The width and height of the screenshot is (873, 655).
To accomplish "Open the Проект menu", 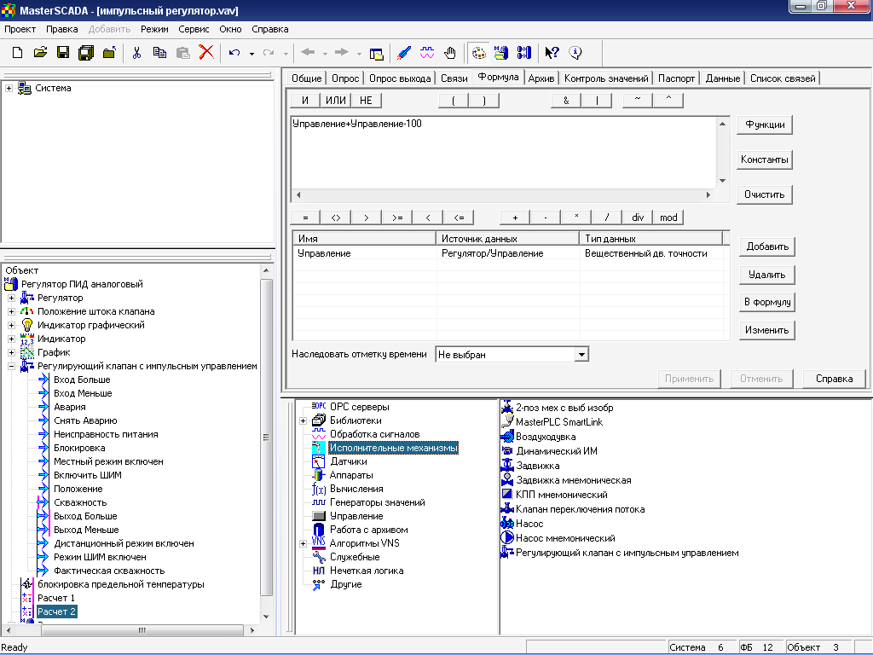I will (x=20, y=29).
